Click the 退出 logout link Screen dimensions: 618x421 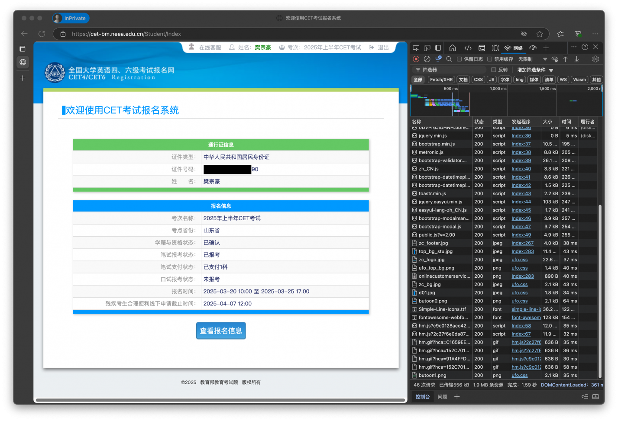coord(383,48)
